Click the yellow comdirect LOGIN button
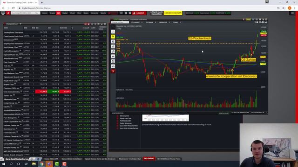The image size is (298, 167). point(173,13)
